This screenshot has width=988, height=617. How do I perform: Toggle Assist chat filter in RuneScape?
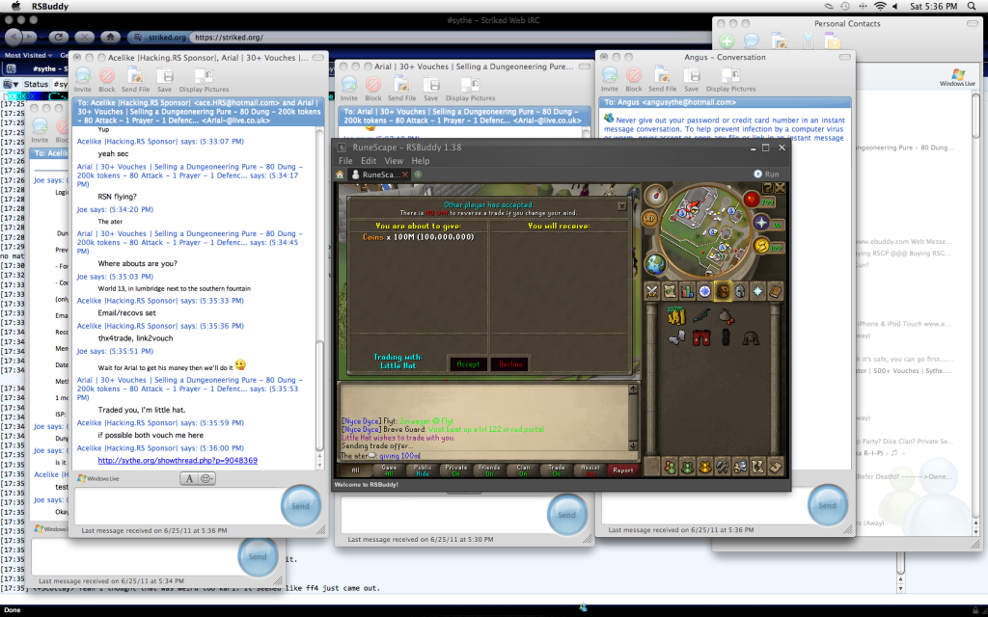(590, 470)
